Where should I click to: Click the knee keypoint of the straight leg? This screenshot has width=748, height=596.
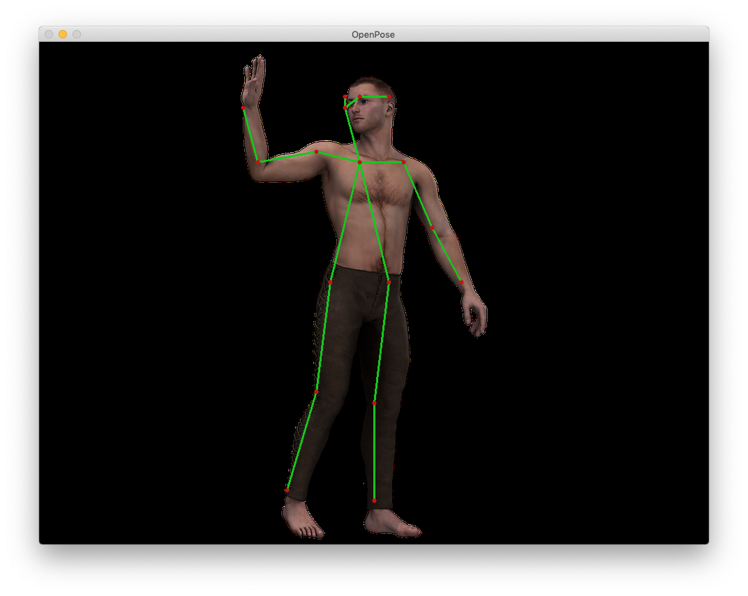point(374,403)
